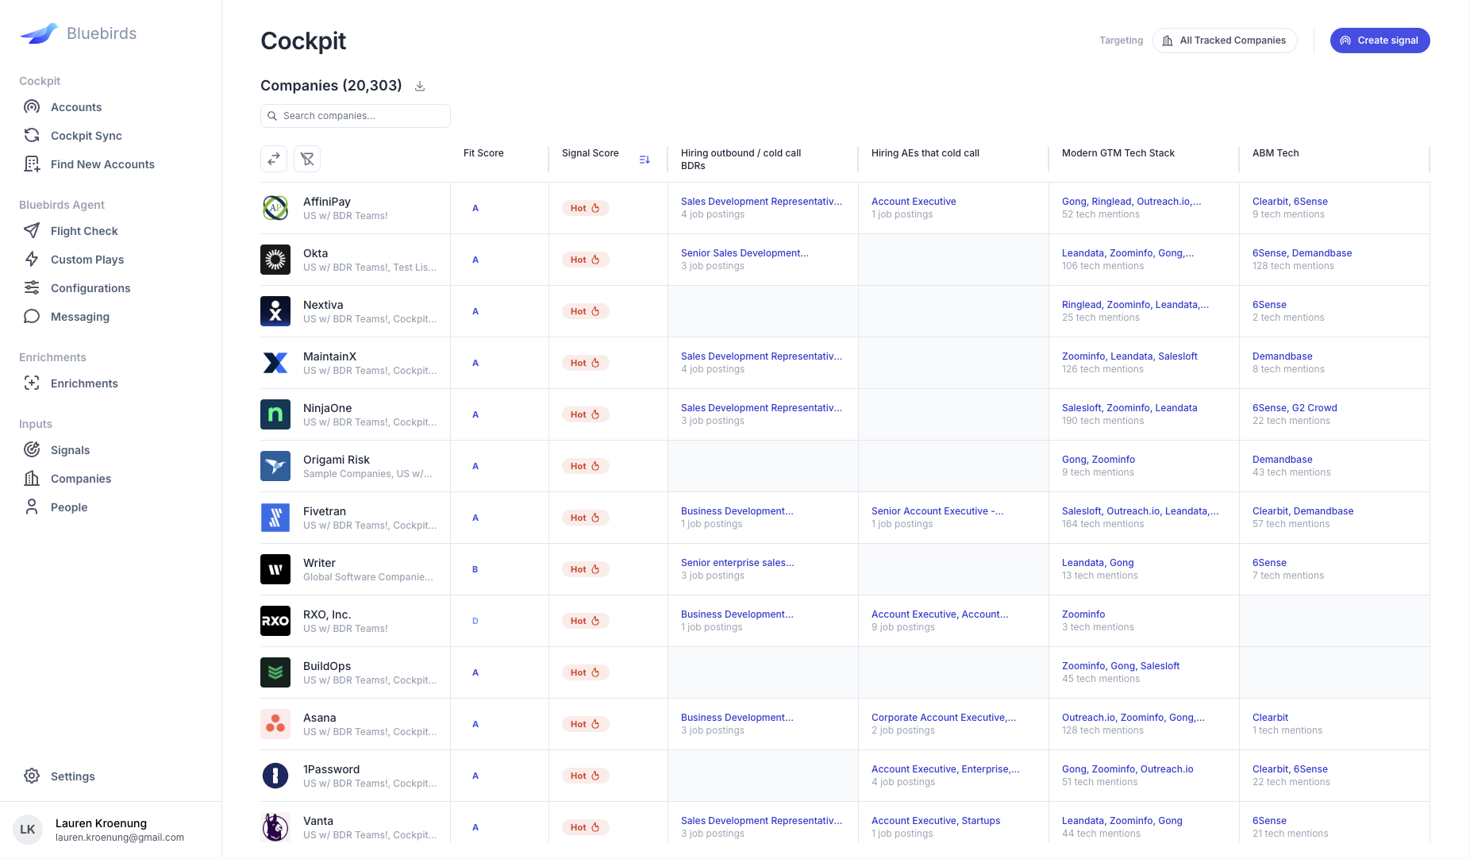
Task: Click the swap arrows icon above the table
Action: pyautogui.click(x=274, y=159)
